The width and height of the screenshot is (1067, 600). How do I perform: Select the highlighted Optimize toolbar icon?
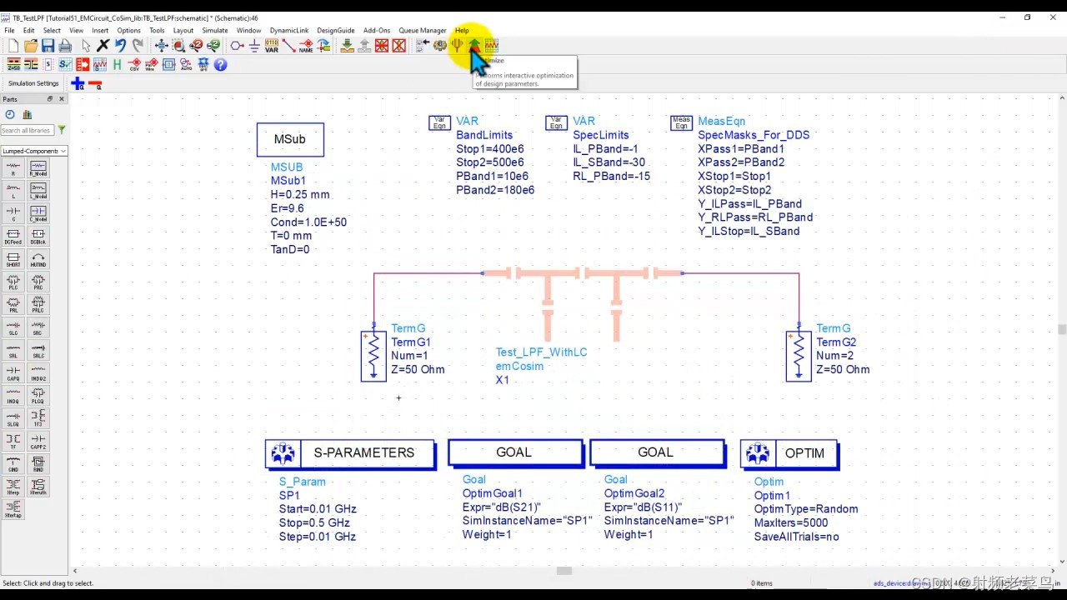tap(473, 46)
